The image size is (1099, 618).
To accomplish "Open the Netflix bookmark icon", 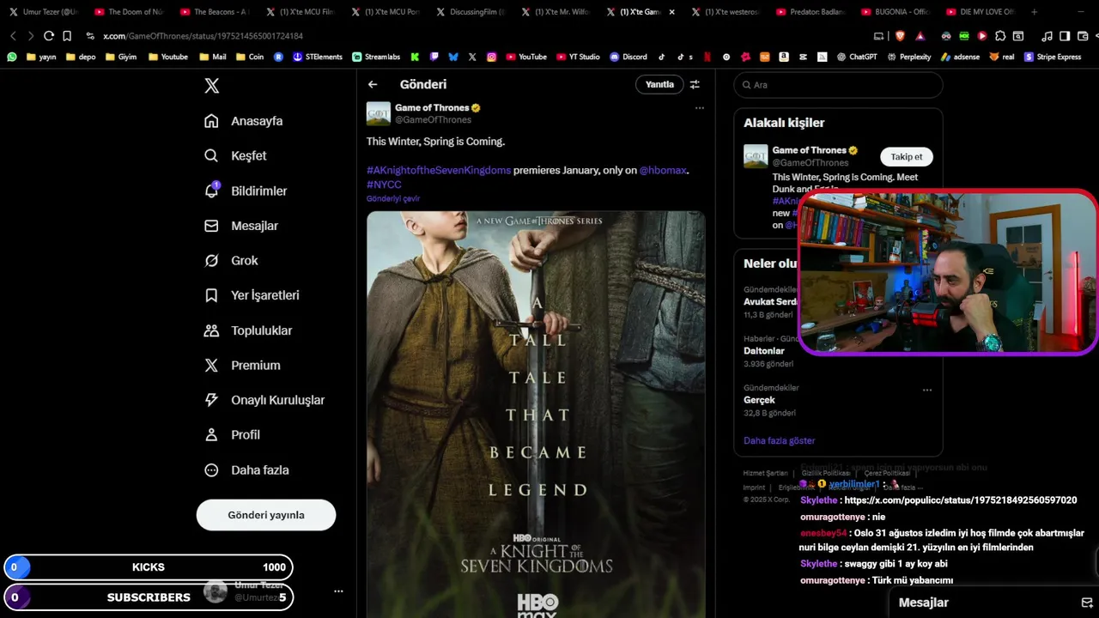I will point(707,57).
